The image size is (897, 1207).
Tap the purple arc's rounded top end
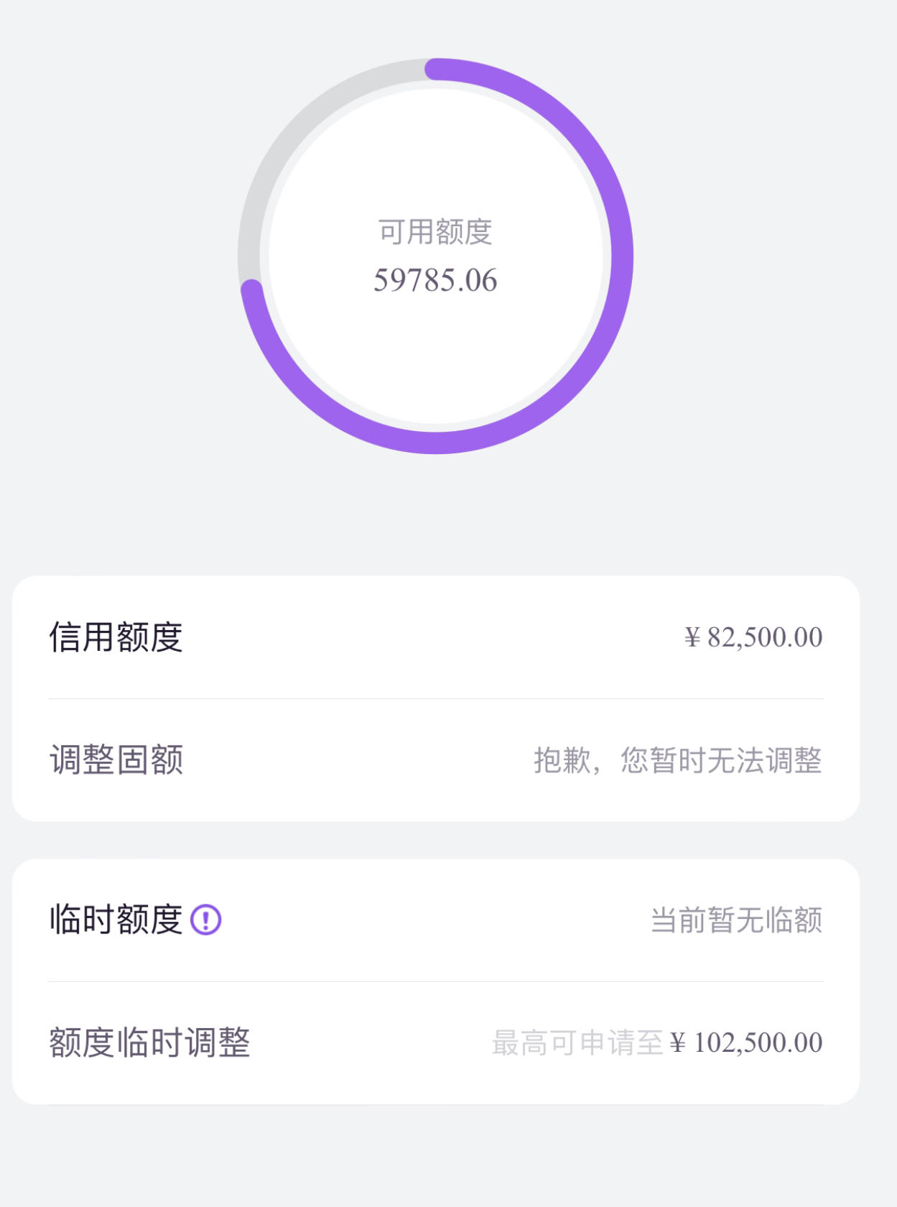pos(437,70)
